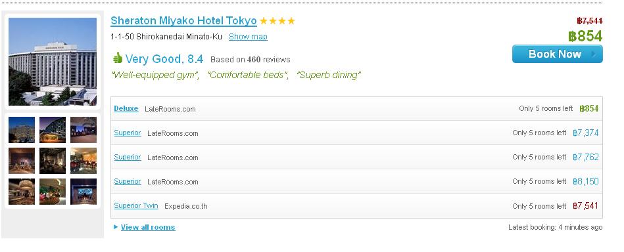Screen dimensions: 624x252
Task: Select the Superior room link priced ฿7,374
Action: click(128, 133)
